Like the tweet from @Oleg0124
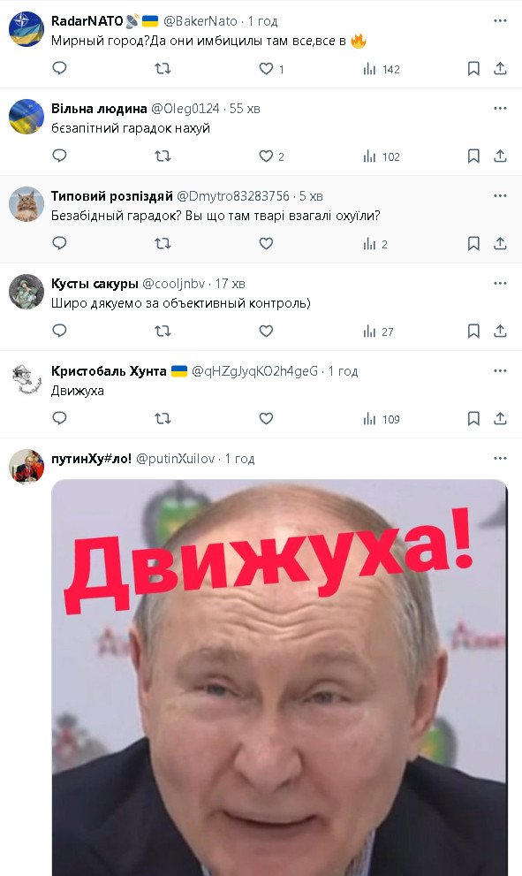Viewport: 522px width, 876px height. coord(267,156)
